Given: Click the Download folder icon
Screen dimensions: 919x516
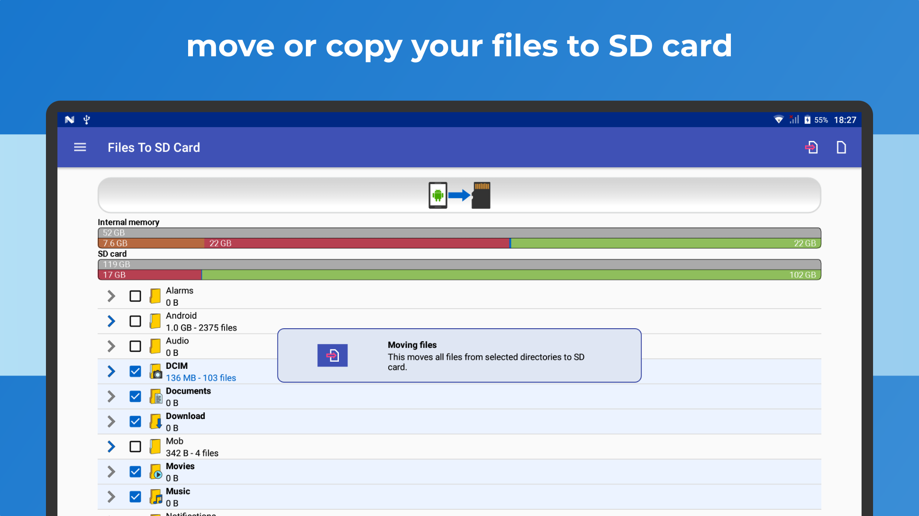Looking at the screenshot, I should [156, 421].
